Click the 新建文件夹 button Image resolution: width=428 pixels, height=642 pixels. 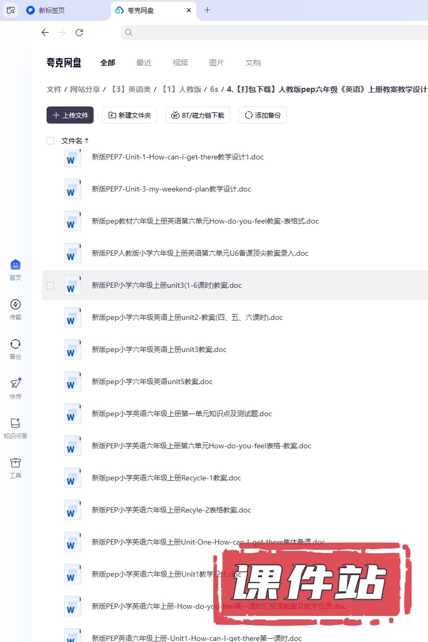(129, 115)
